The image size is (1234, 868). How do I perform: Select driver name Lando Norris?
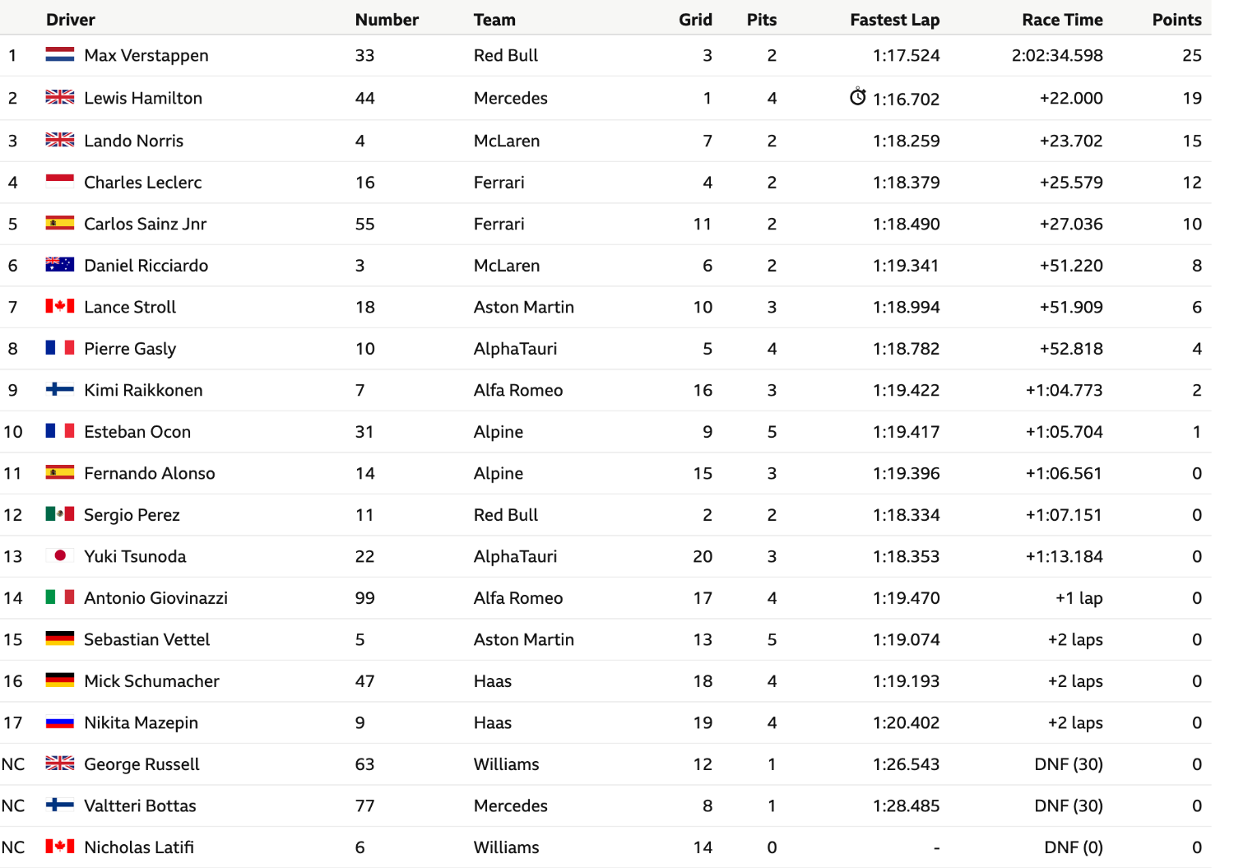point(134,141)
